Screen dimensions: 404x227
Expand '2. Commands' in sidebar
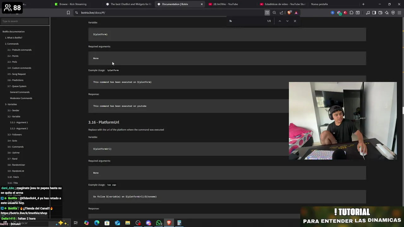12,44
